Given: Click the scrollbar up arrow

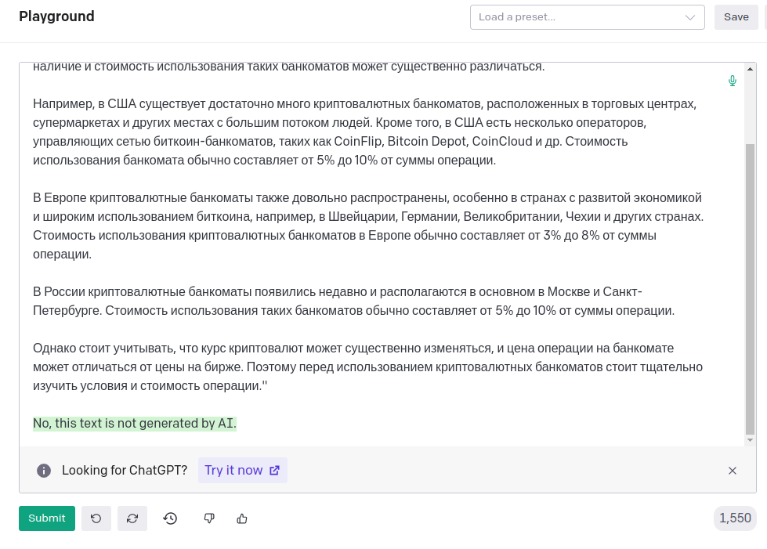Looking at the screenshot, I should [750, 69].
